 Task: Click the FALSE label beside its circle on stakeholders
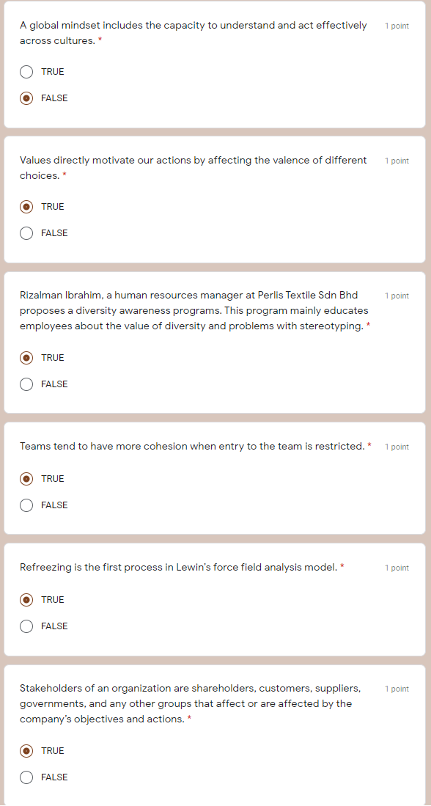(54, 777)
